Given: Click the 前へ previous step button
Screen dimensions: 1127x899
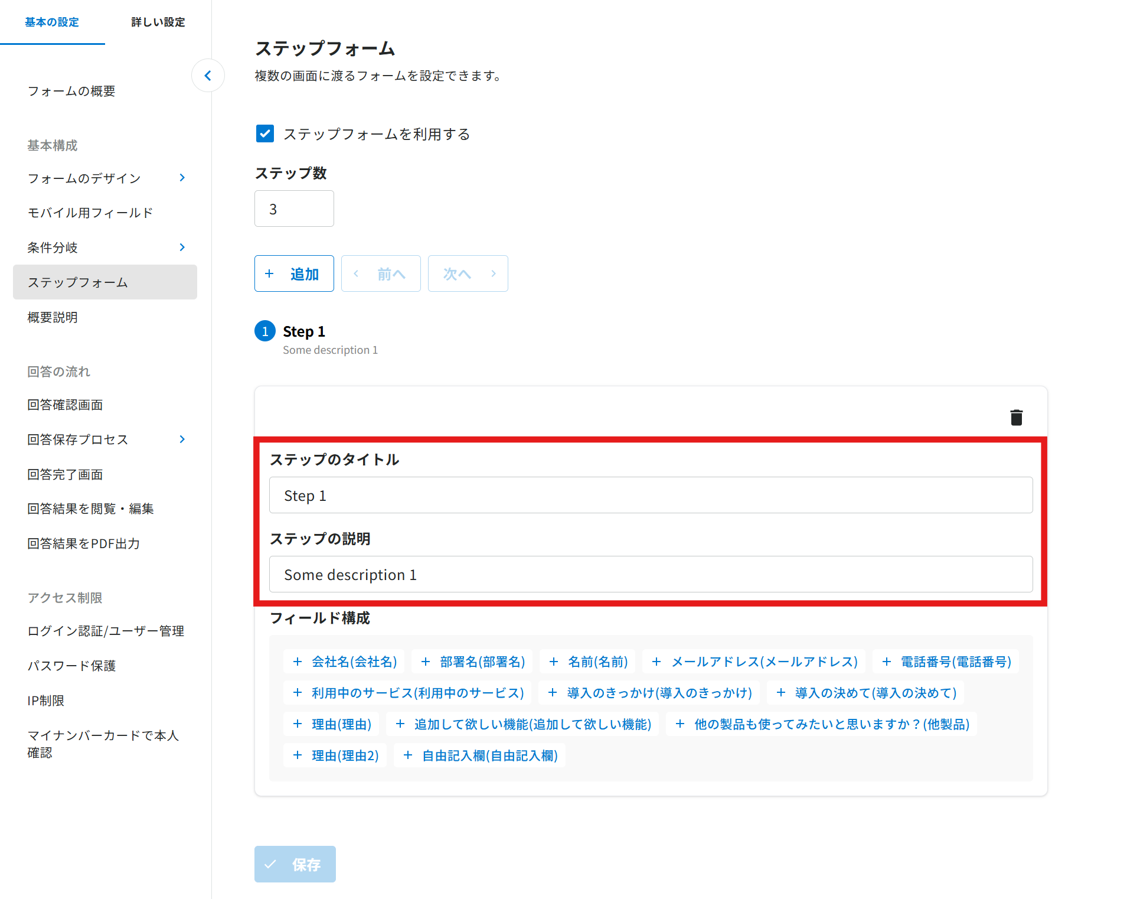Looking at the screenshot, I should (381, 273).
